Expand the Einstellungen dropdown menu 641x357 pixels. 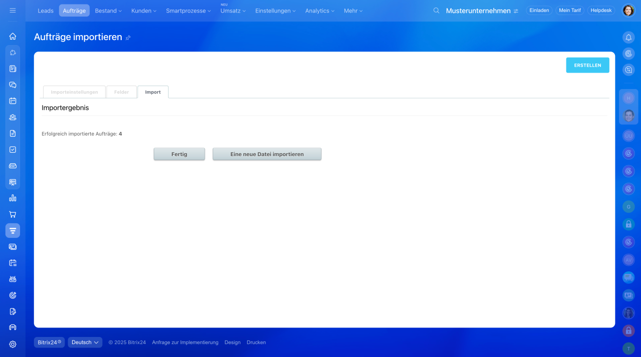pos(275,11)
